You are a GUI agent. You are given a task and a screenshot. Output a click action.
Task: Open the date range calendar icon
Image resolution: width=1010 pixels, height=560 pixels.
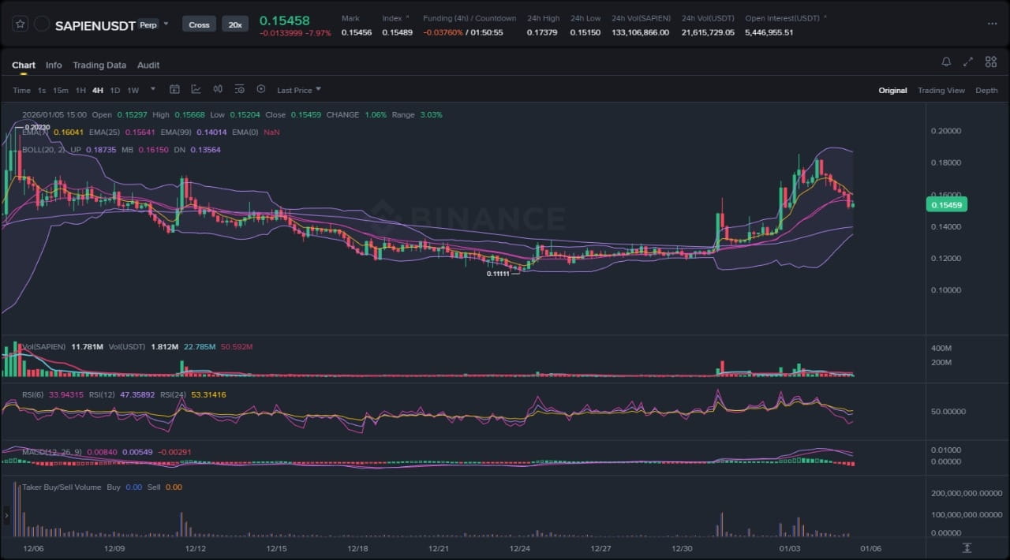pos(175,90)
